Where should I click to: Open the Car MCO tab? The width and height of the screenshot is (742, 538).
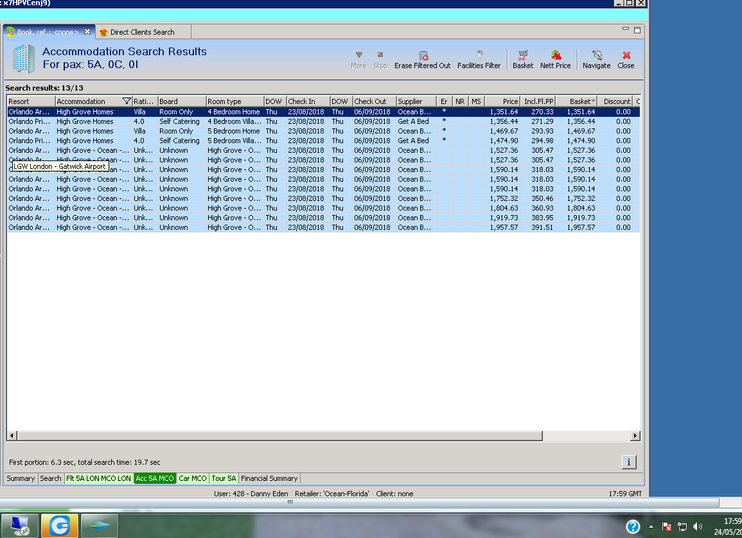[x=193, y=478]
